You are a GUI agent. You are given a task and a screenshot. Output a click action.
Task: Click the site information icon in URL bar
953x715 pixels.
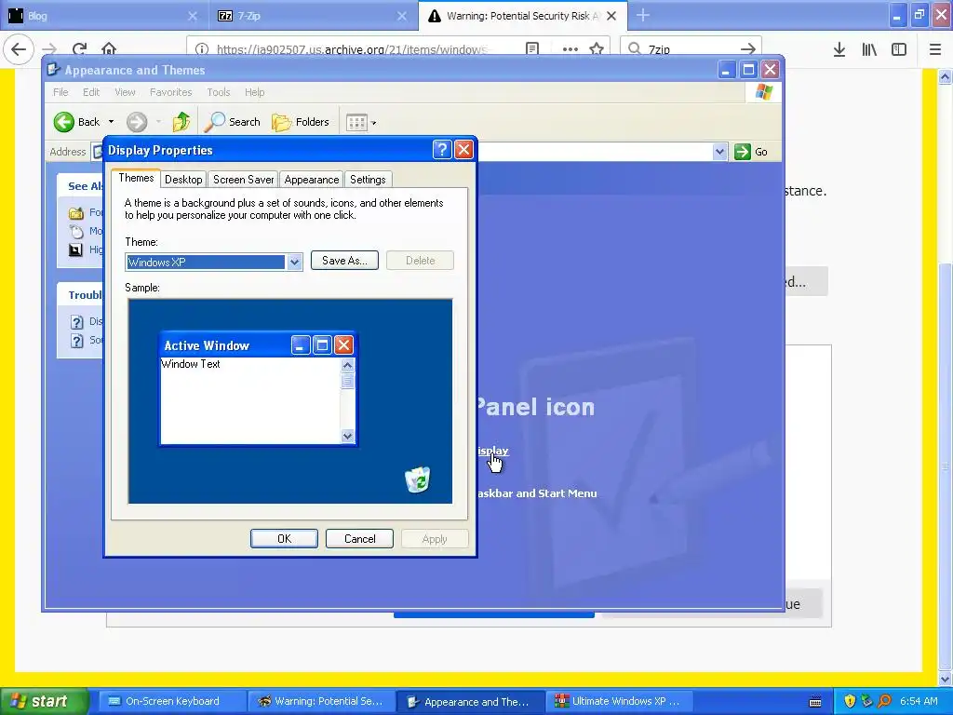202,48
